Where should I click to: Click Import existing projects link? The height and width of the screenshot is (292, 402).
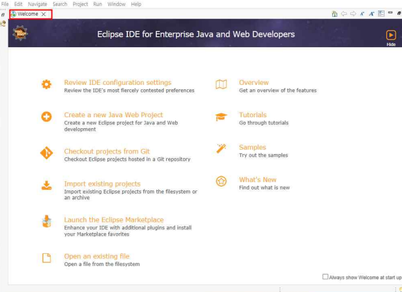[x=102, y=184]
